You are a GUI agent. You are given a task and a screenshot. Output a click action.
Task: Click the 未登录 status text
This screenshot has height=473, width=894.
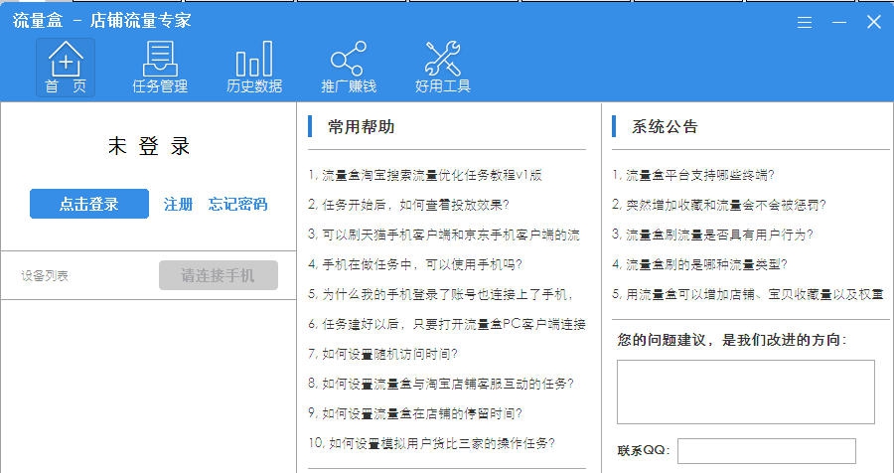149,146
